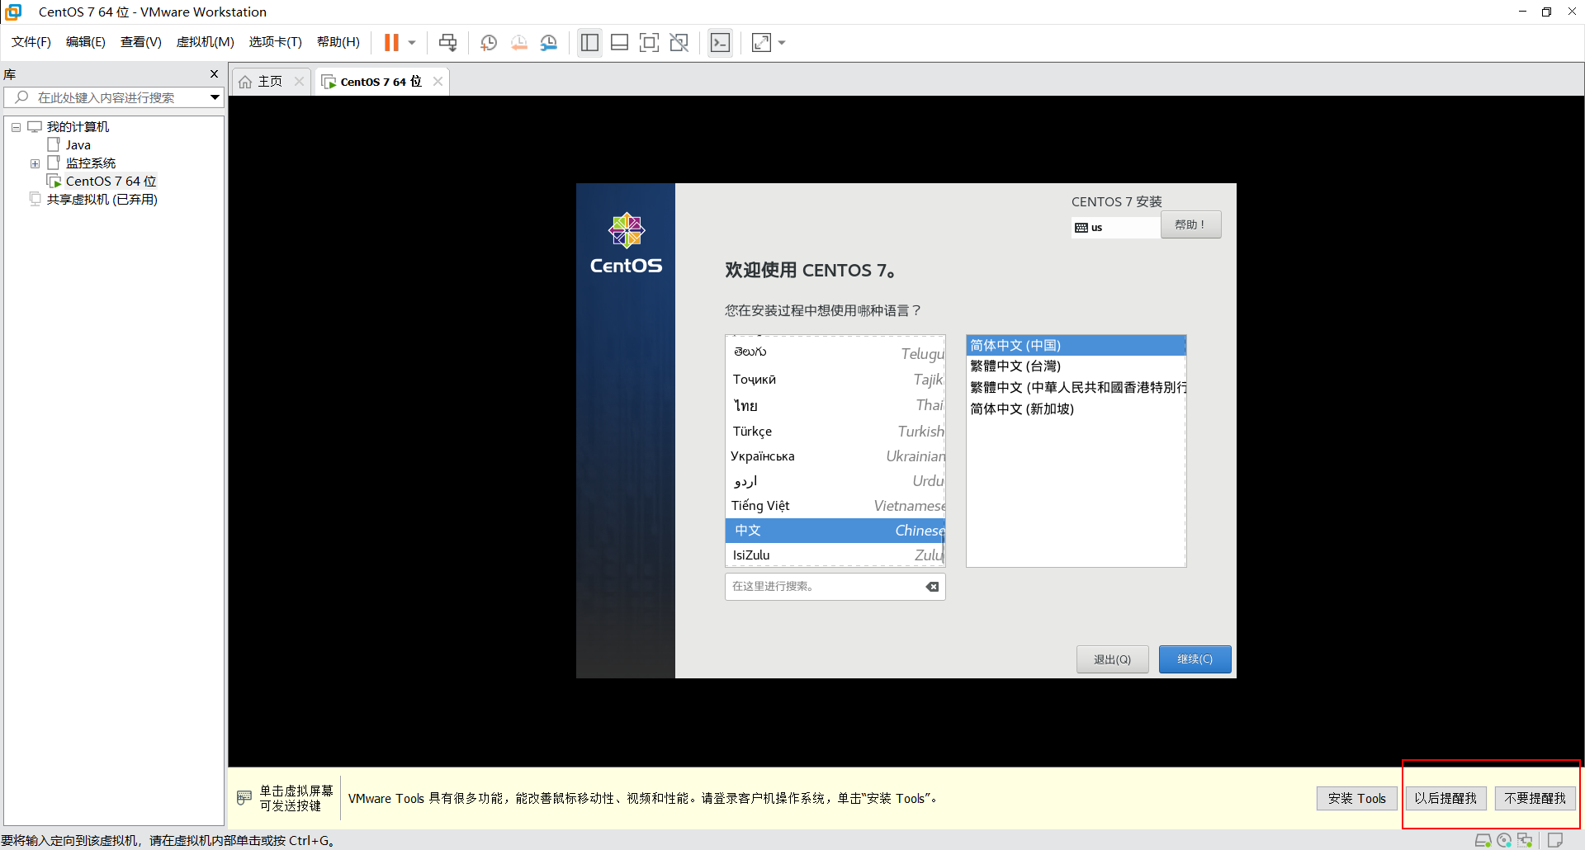Expand the 监控系统 folder node
The height and width of the screenshot is (850, 1585).
coord(35,163)
